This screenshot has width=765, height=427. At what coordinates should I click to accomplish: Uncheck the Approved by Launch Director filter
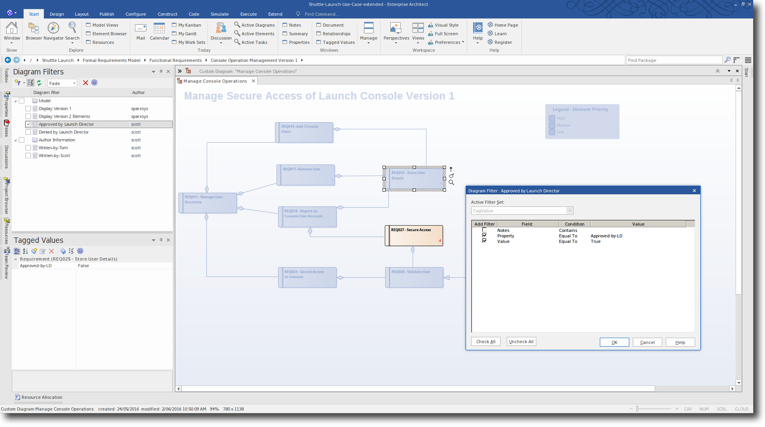(28, 124)
